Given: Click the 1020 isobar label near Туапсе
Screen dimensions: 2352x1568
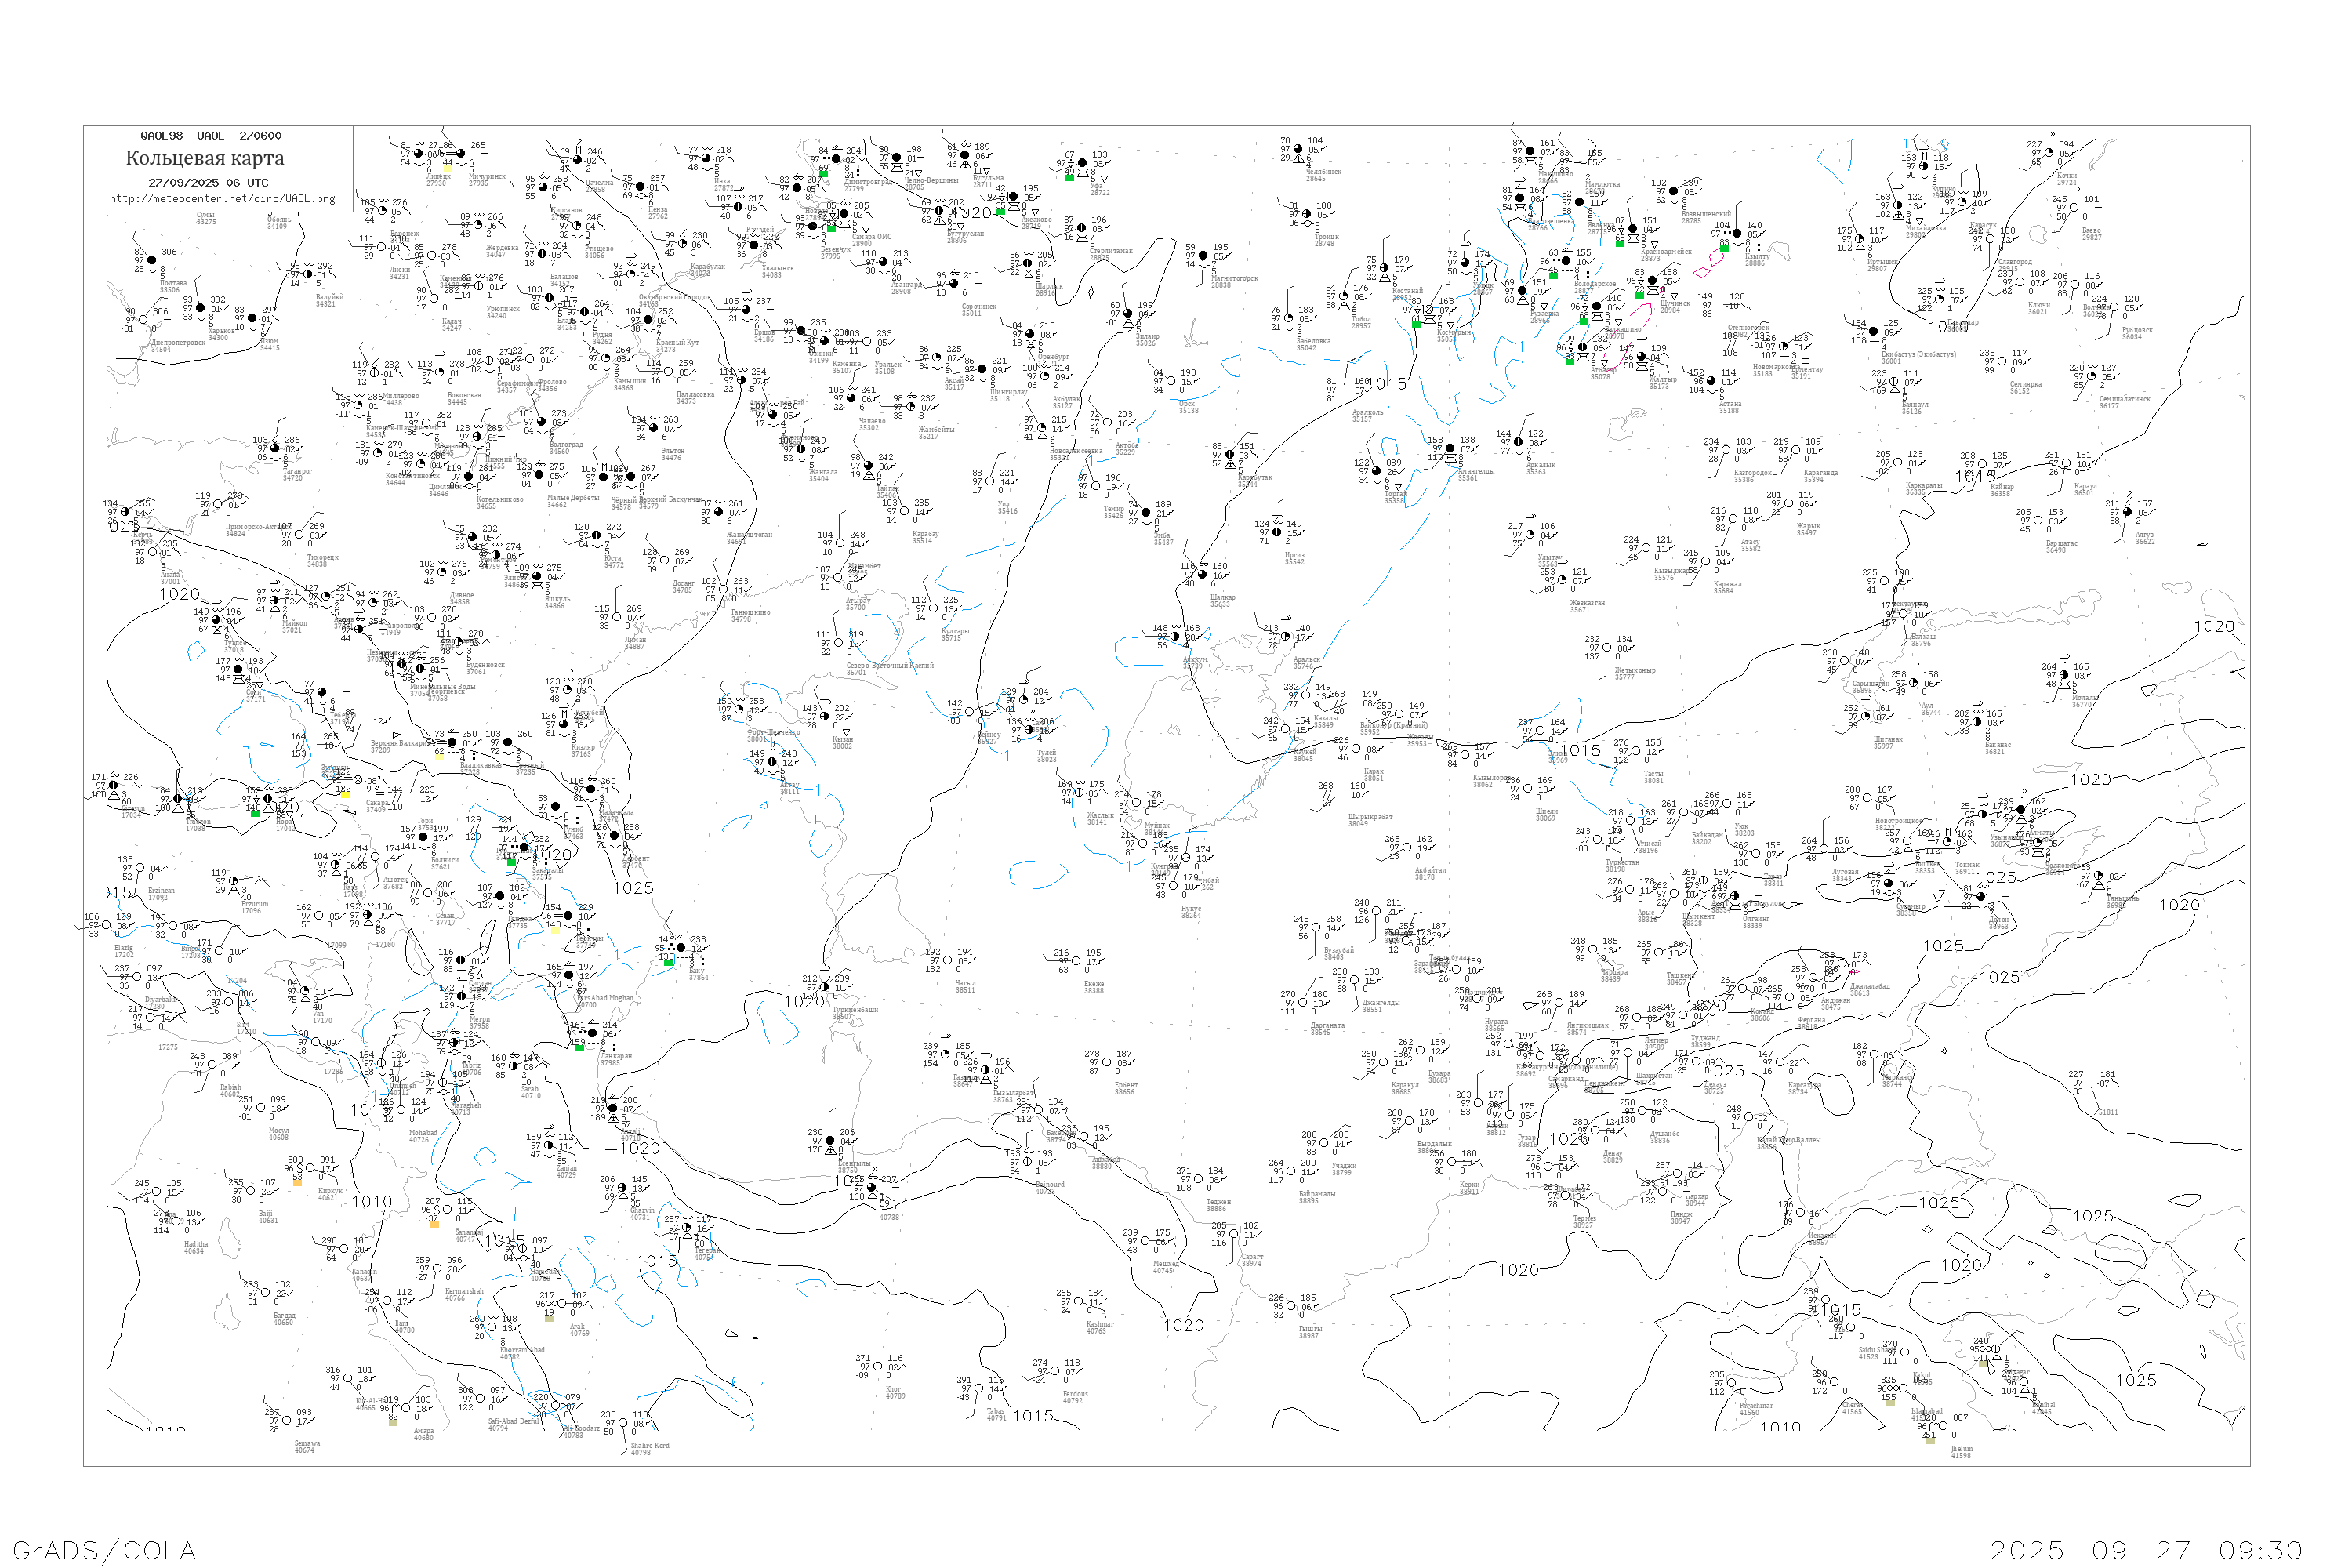Looking at the screenshot, I should click(179, 594).
